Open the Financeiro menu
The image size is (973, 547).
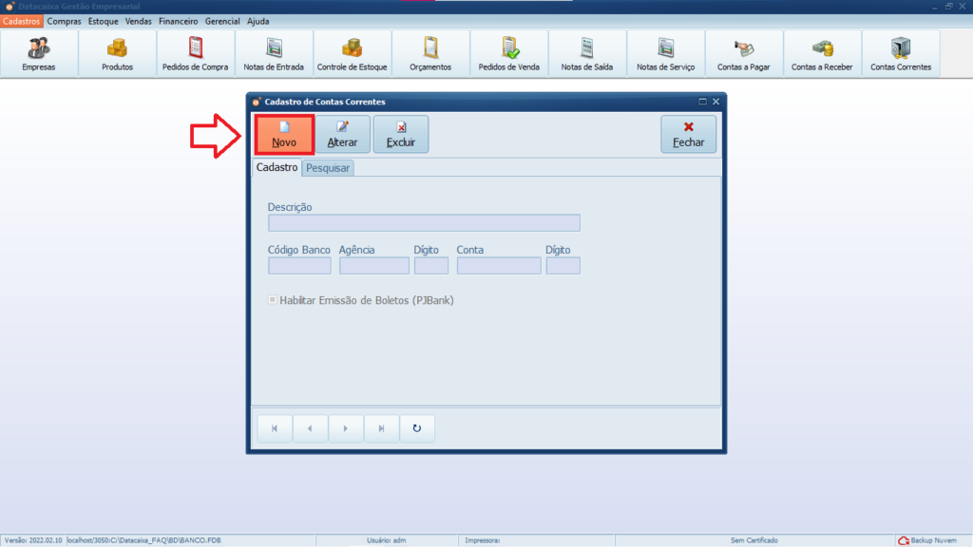pyautogui.click(x=179, y=21)
